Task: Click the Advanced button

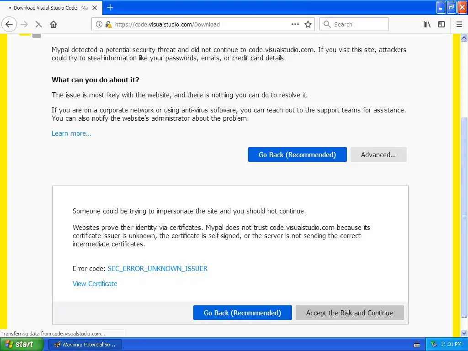Action: click(378, 154)
